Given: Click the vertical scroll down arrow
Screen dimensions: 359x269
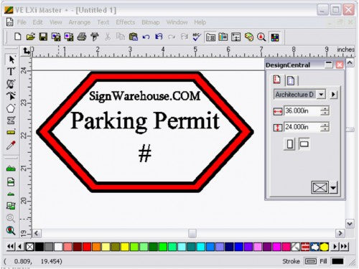Looking at the screenshot, I should (350, 224).
